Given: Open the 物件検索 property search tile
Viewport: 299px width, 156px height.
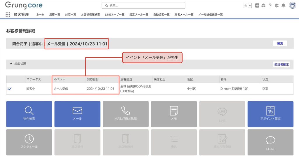Looking at the screenshot, I should tap(29, 114).
